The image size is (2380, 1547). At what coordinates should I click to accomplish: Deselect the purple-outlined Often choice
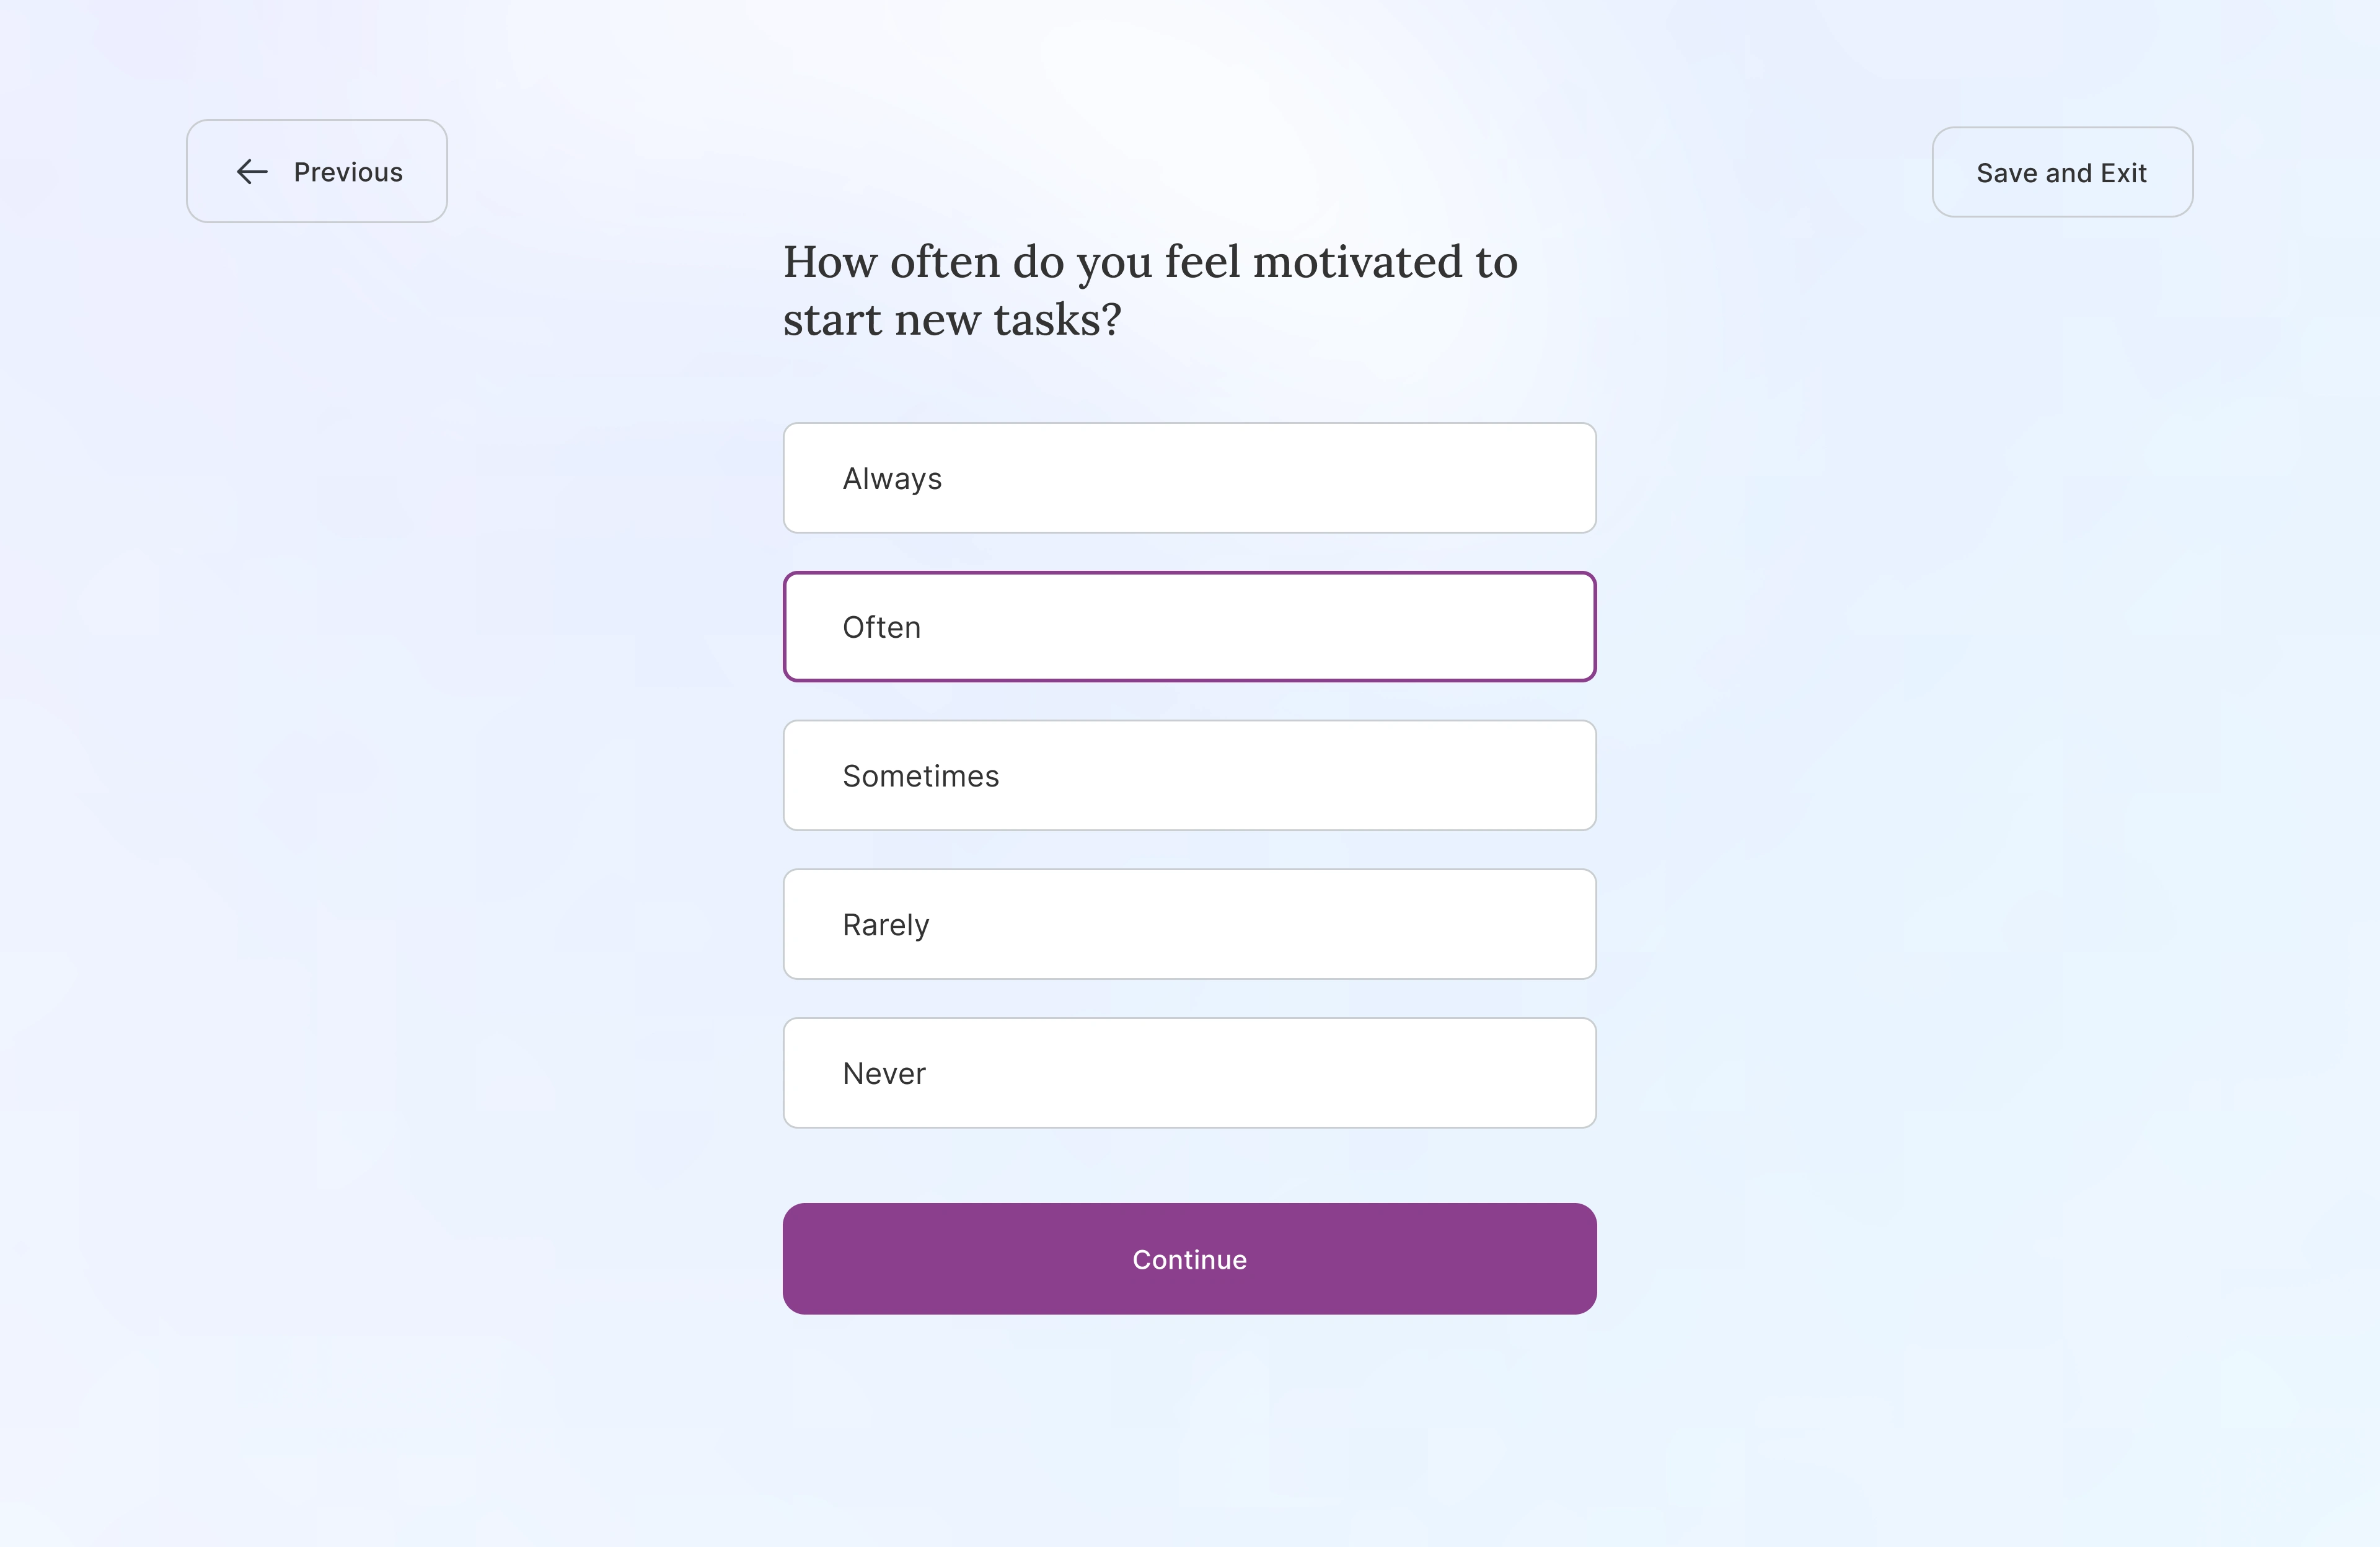(1189, 627)
